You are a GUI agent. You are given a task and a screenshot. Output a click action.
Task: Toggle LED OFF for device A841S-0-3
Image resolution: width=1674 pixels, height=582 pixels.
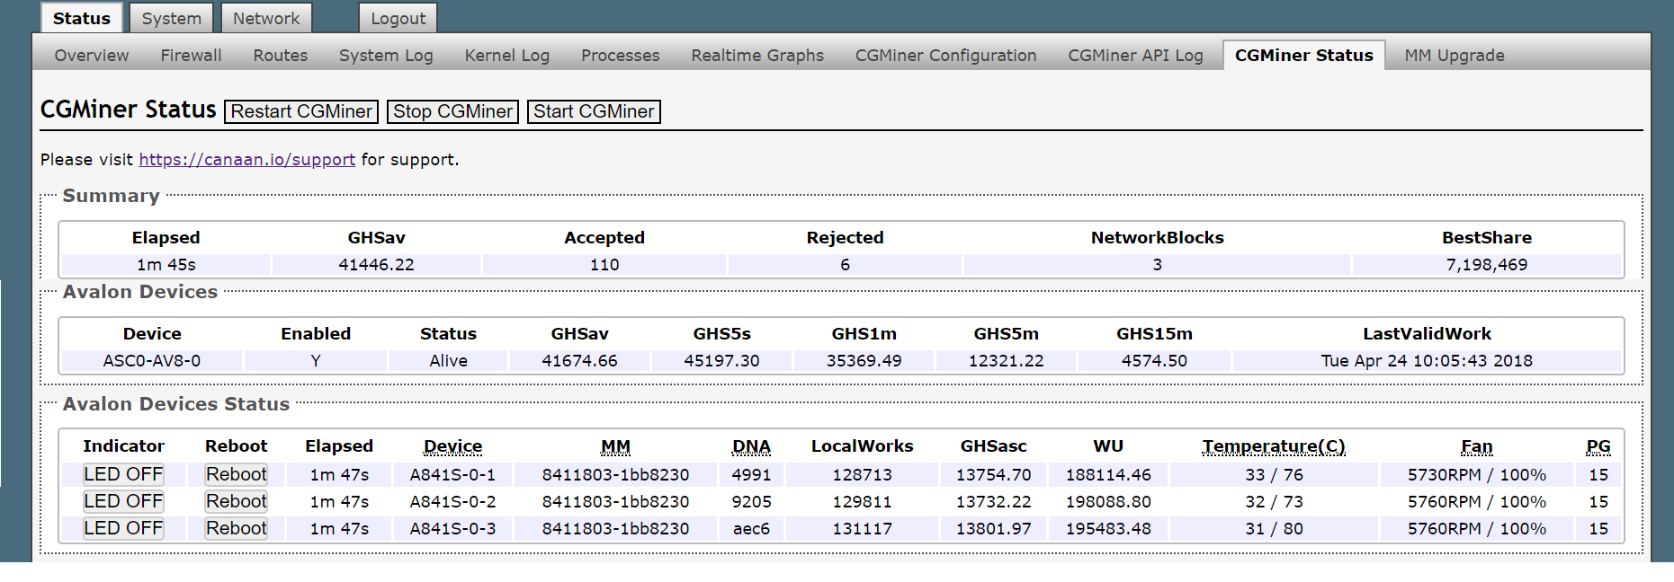[123, 528]
